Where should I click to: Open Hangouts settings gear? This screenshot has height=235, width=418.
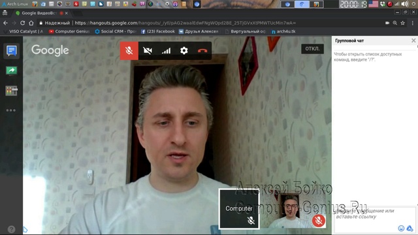click(184, 51)
